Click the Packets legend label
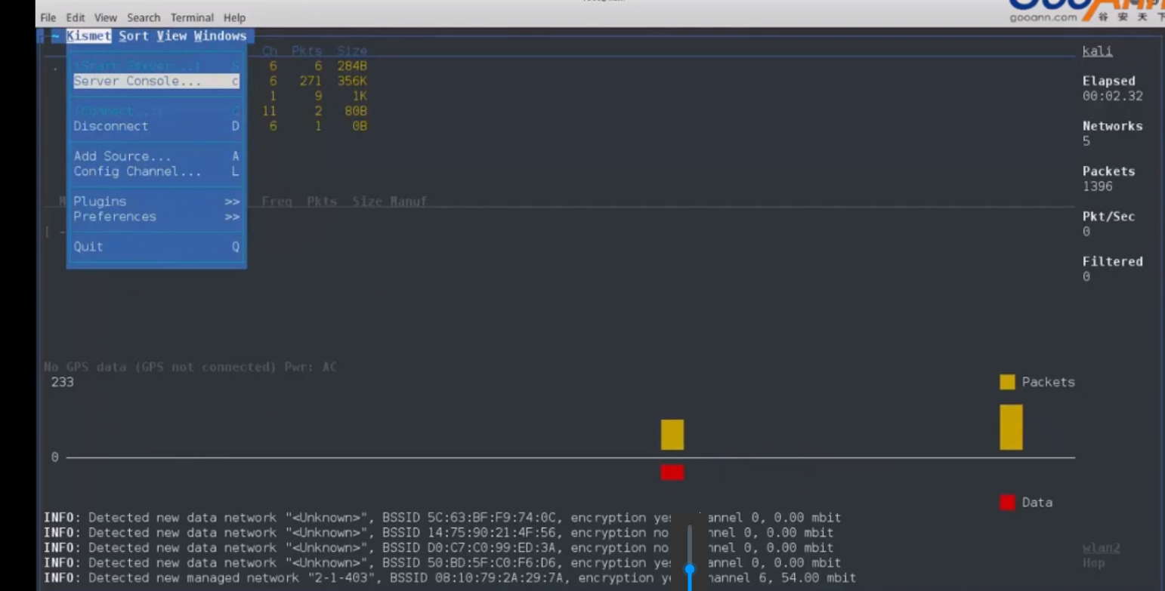Viewport: 1165px width, 591px height. [x=1048, y=383]
